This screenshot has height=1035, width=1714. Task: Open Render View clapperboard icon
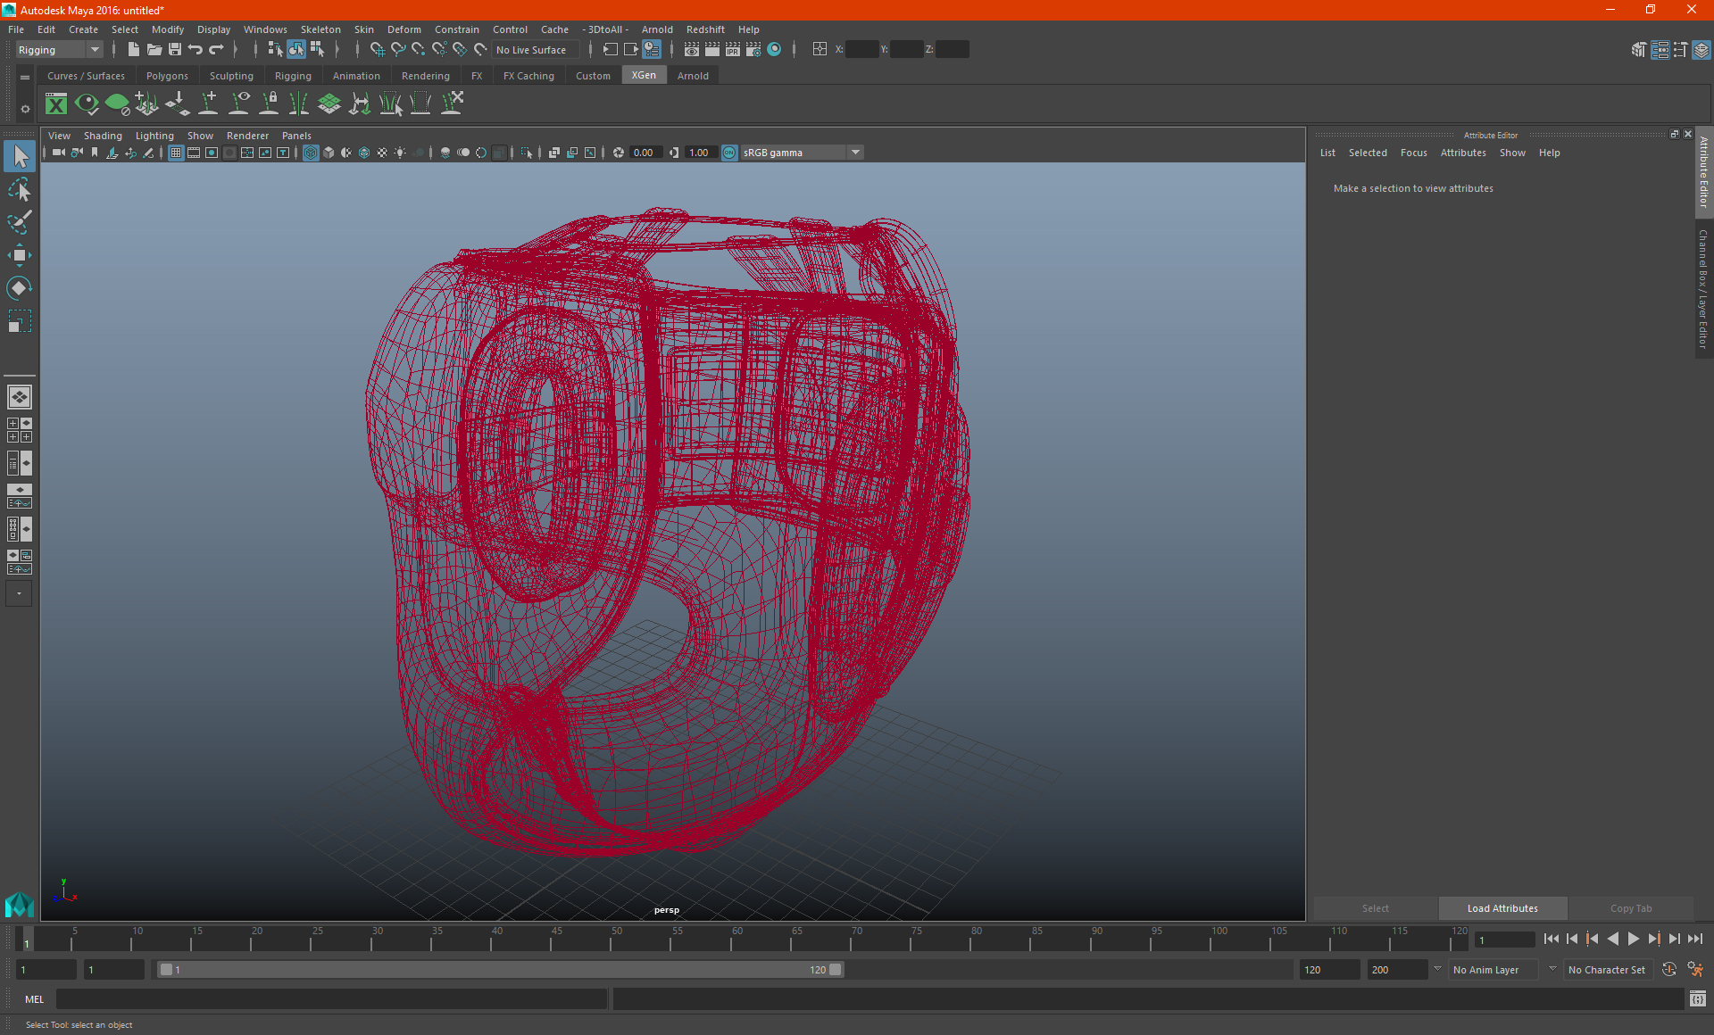click(x=692, y=50)
